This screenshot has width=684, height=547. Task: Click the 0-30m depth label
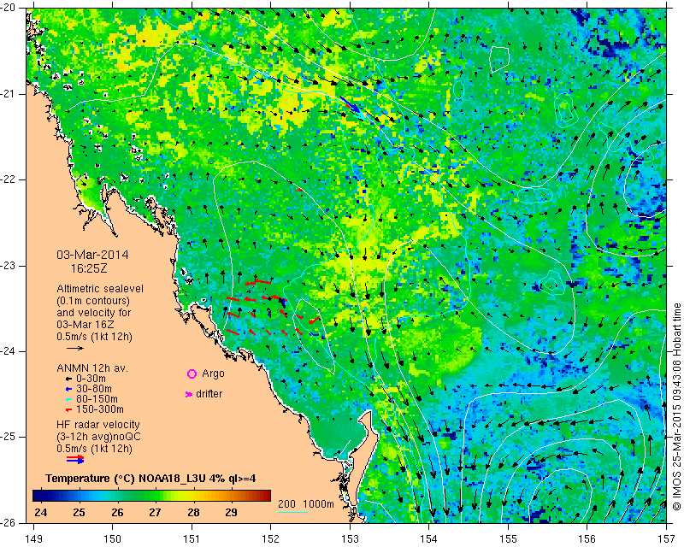(91, 379)
